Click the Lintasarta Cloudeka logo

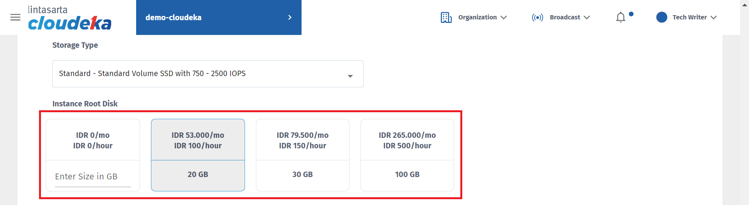click(x=69, y=18)
